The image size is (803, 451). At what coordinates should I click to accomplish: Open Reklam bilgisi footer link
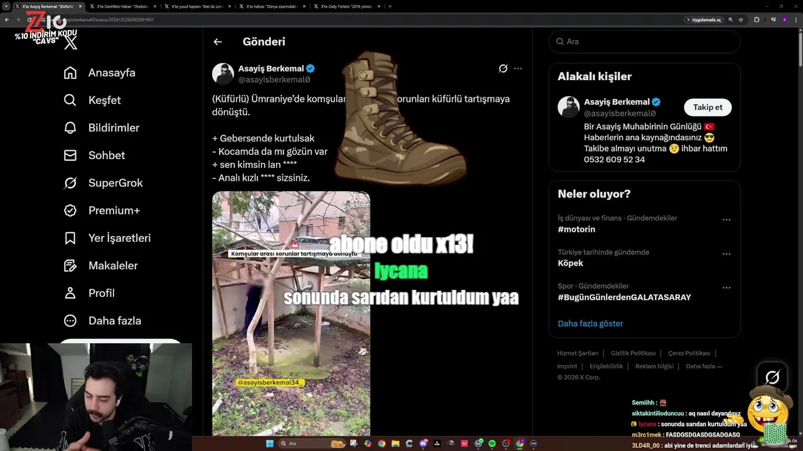(x=654, y=366)
